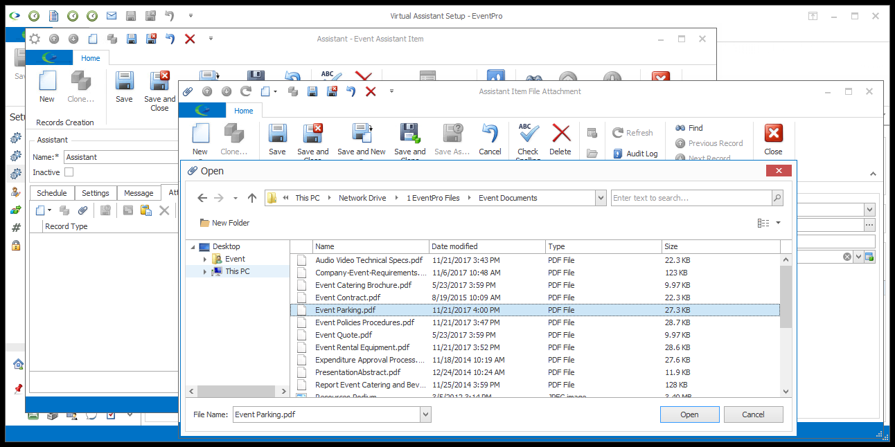This screenshot has height=447, width=895.
Task: Toggle the Inactive checkbox
Action: coord(69,172)
